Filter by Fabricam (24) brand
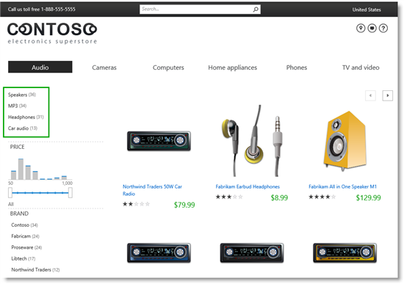This screenshot has height=284, width=404. pos(25,236)
